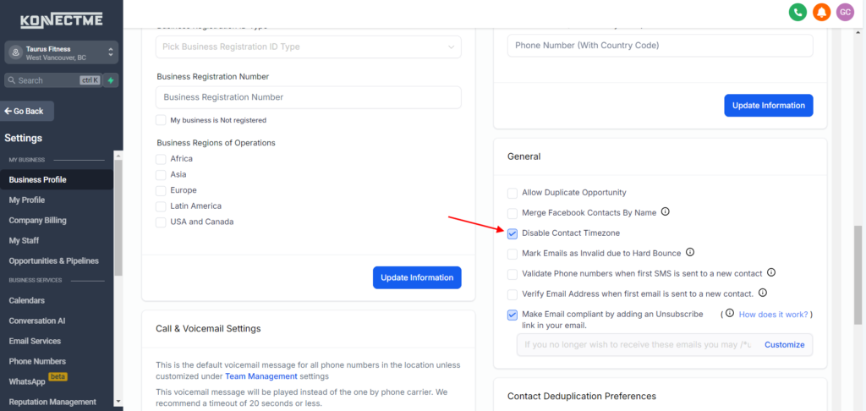Open Calendars settings in the sidebar
Image resolution: width=866 pixels, height=411 pixels.
[27, 300]
